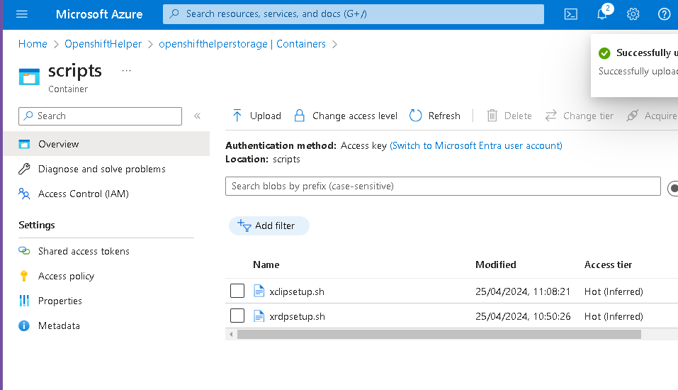
Task: Click the horizontal scrollbar thumb under blob list
Action: tap(439, 334)
